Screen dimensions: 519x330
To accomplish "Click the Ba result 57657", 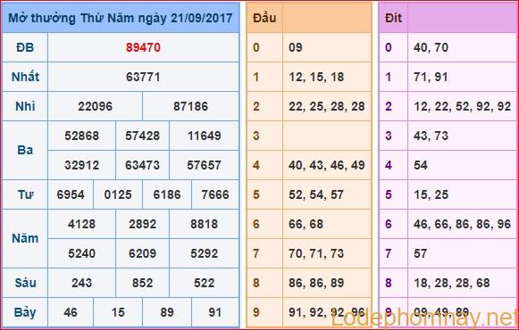I will [x=204, y=165].
